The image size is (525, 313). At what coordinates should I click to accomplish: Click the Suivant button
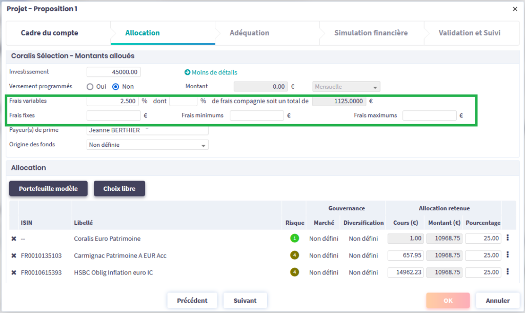245,301
